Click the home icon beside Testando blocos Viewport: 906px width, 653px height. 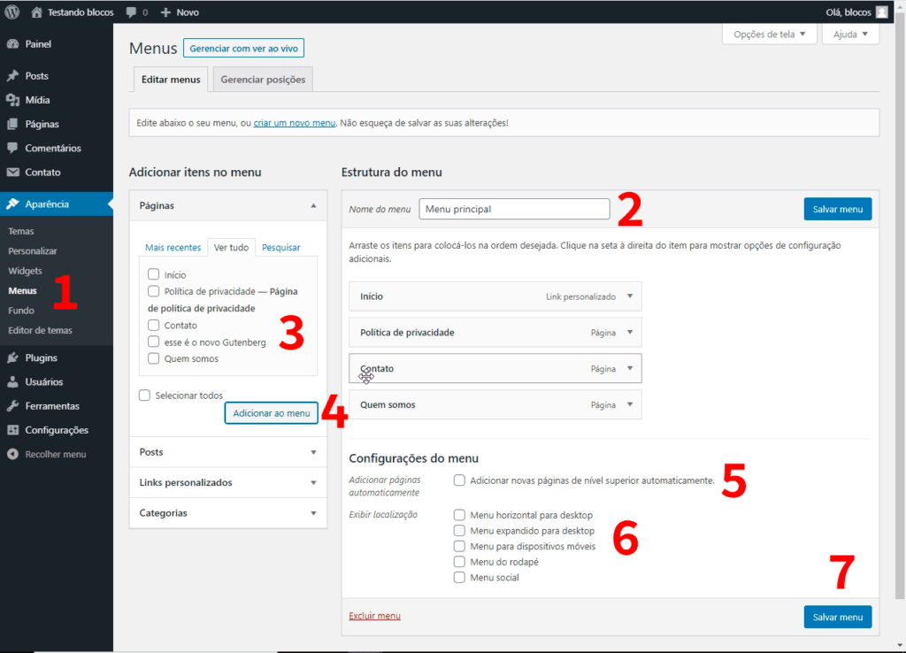[x=36, y=12]
